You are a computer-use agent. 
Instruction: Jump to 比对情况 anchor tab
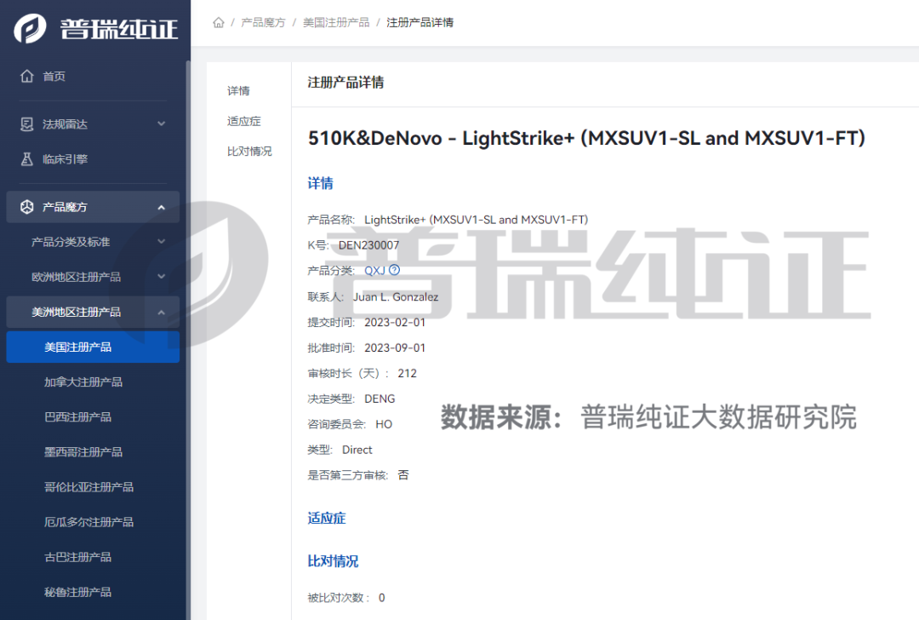249,151
